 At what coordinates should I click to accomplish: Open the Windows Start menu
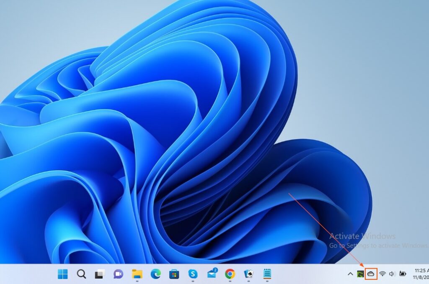[63, 274]
